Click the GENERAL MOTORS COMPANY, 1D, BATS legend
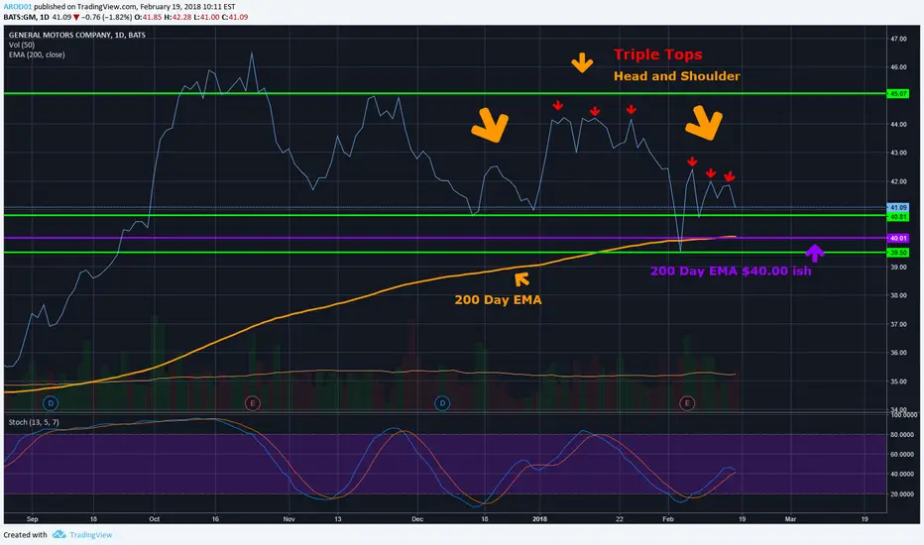The image size is (924, 545). tap(76, 35)
